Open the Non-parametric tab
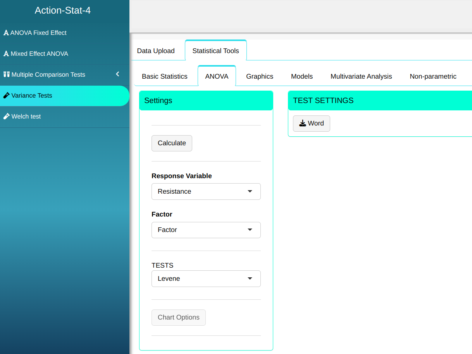472x354 pixels. [x=433, y=76]
